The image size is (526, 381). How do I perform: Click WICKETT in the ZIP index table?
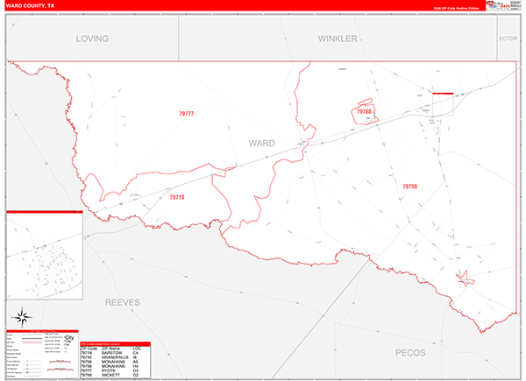110,375
